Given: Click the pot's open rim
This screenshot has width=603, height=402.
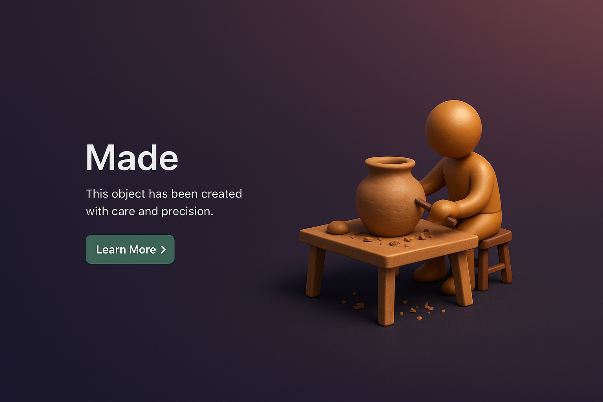Looking at the screenshot, I should [x=390, y=163].
